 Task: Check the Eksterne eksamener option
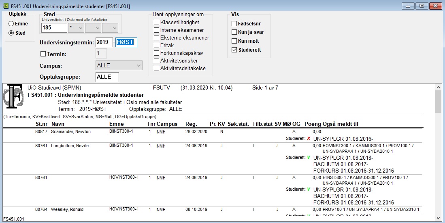click(x=156, y=38)
